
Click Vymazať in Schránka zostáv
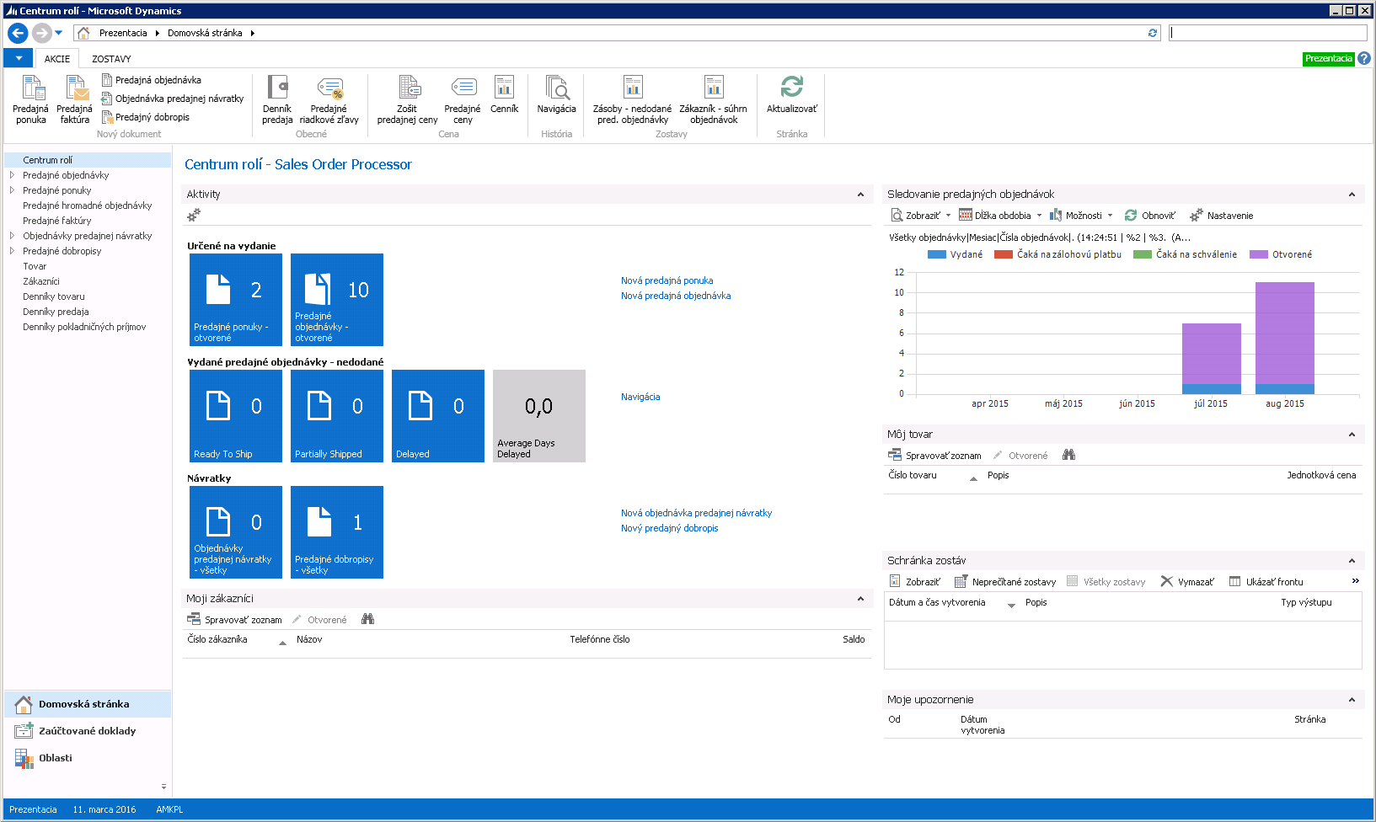point(1187,582)
